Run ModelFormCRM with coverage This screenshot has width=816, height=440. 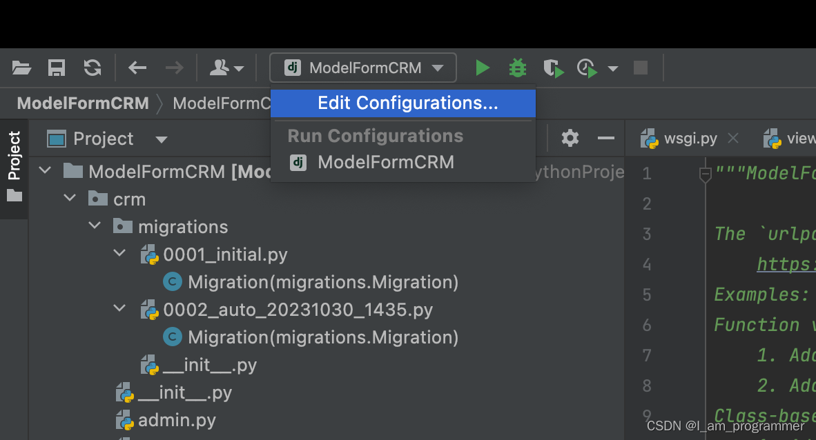(553, 68)
